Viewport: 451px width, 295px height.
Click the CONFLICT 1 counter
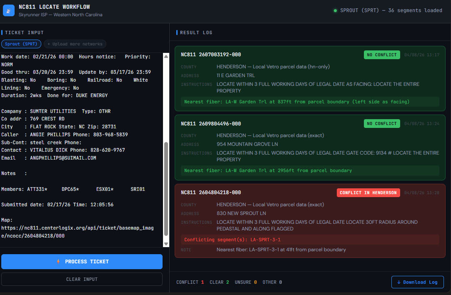190,282
